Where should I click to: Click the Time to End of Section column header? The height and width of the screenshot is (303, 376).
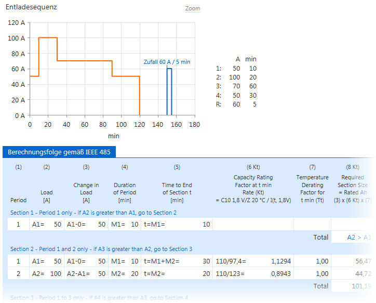click(x=177, y=192)
